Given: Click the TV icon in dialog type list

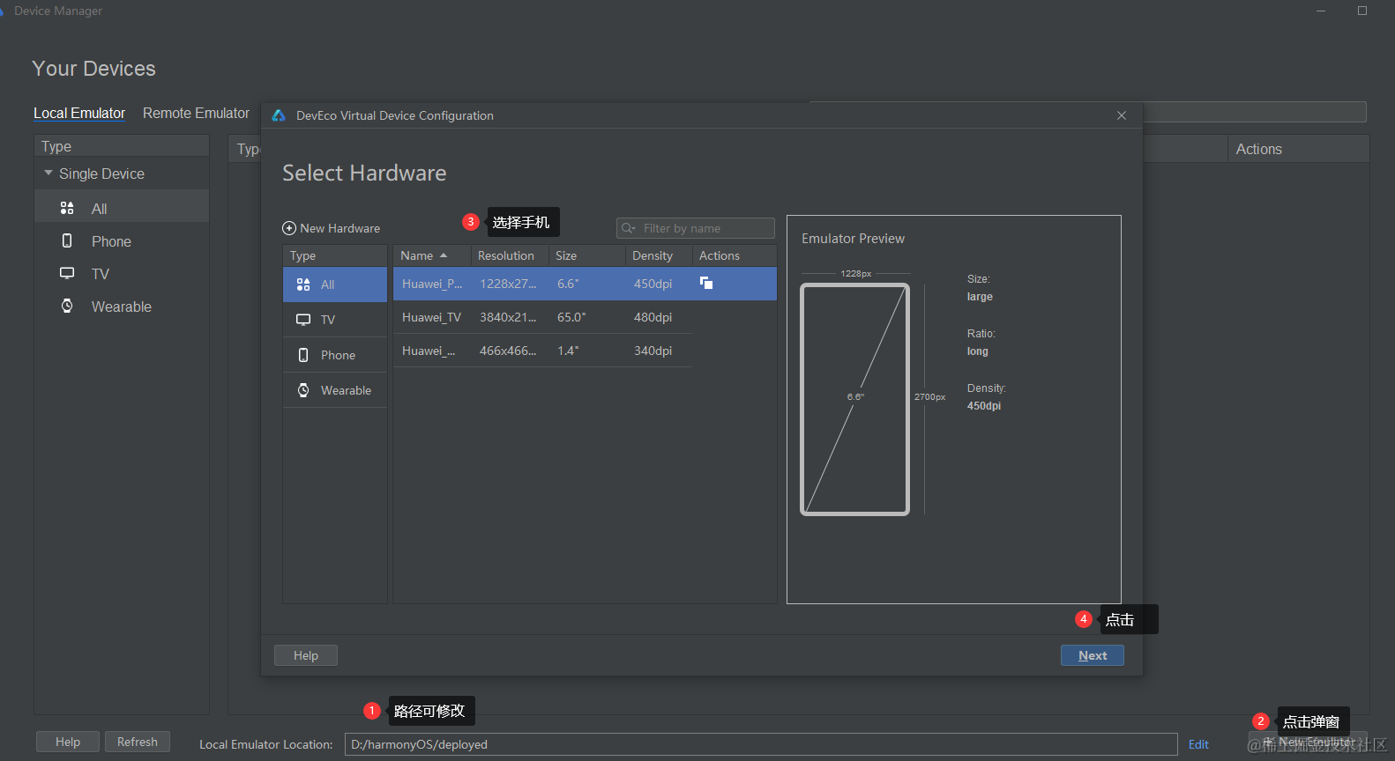Looking at the screenshot, I should point(303,320).
